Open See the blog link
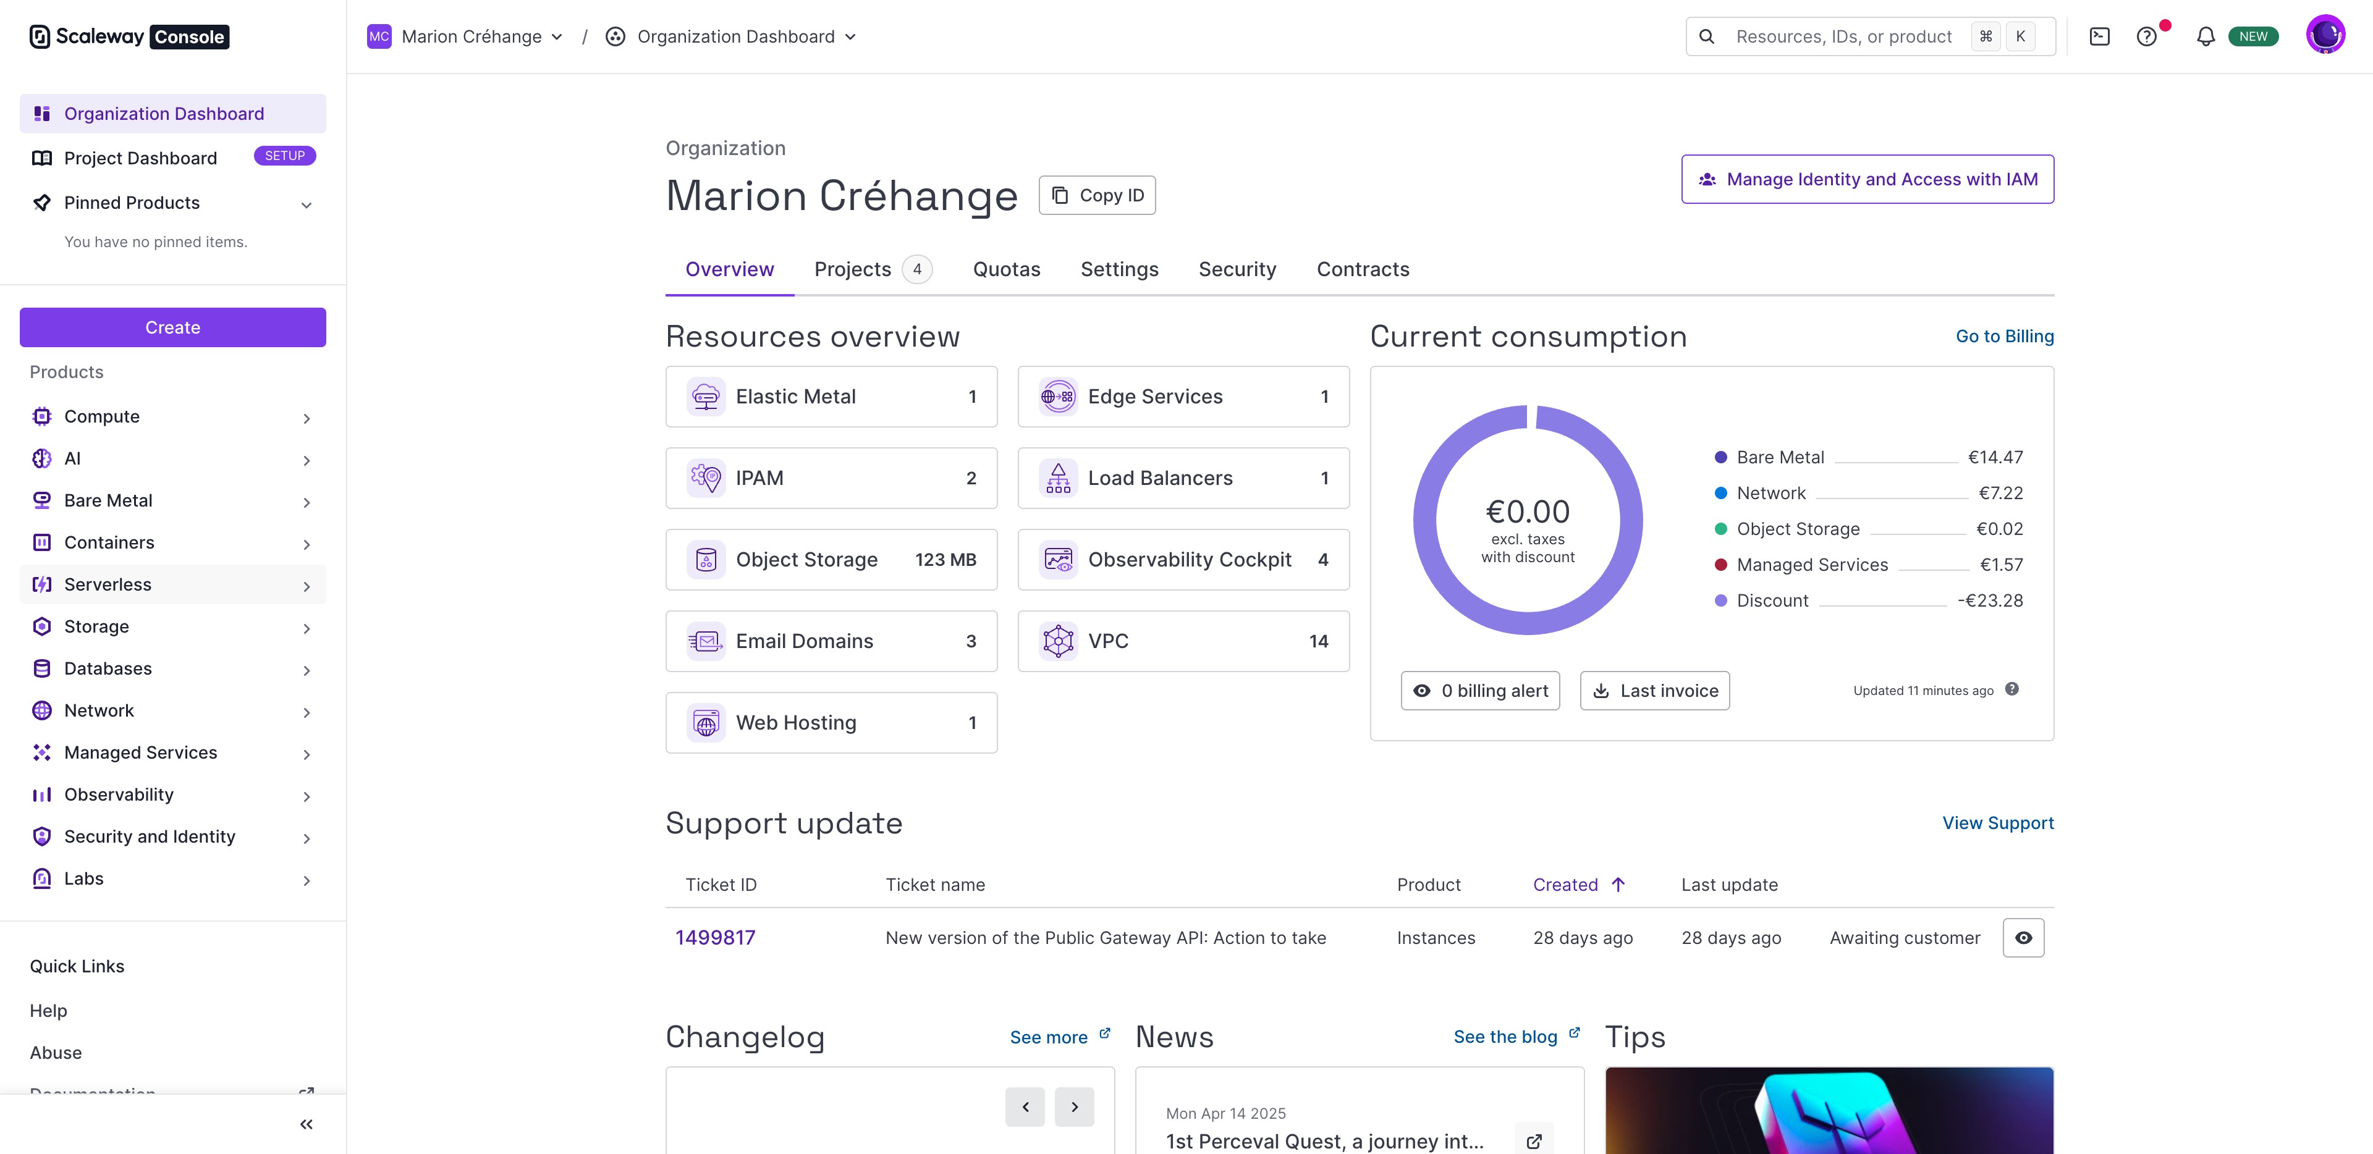2373x1154 pixels. coord(1516,1037)
